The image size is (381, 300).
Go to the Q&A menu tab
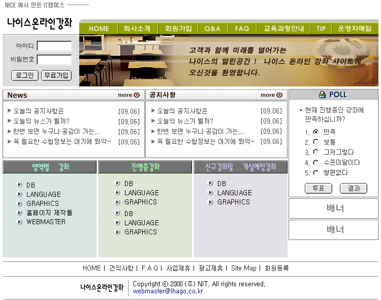pos(212,28)
